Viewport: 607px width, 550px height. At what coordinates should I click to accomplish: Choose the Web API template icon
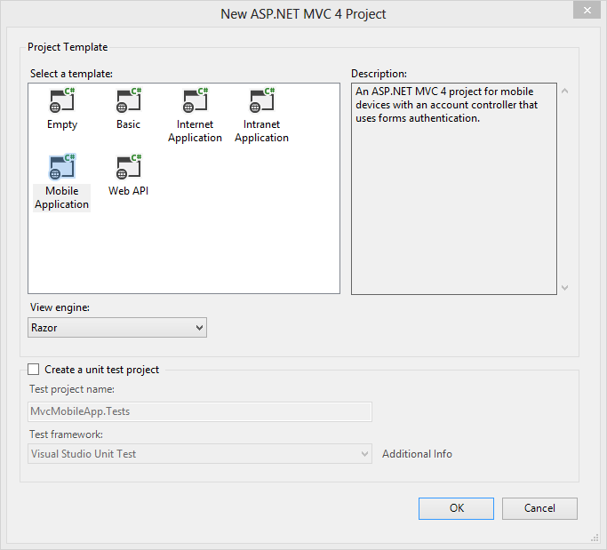pos(129,167)
